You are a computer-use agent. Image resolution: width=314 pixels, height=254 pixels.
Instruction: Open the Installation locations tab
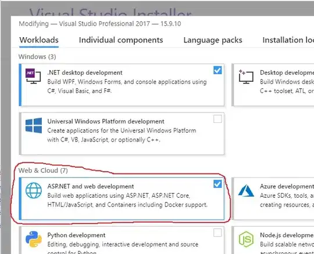click(x=288, y=40)
